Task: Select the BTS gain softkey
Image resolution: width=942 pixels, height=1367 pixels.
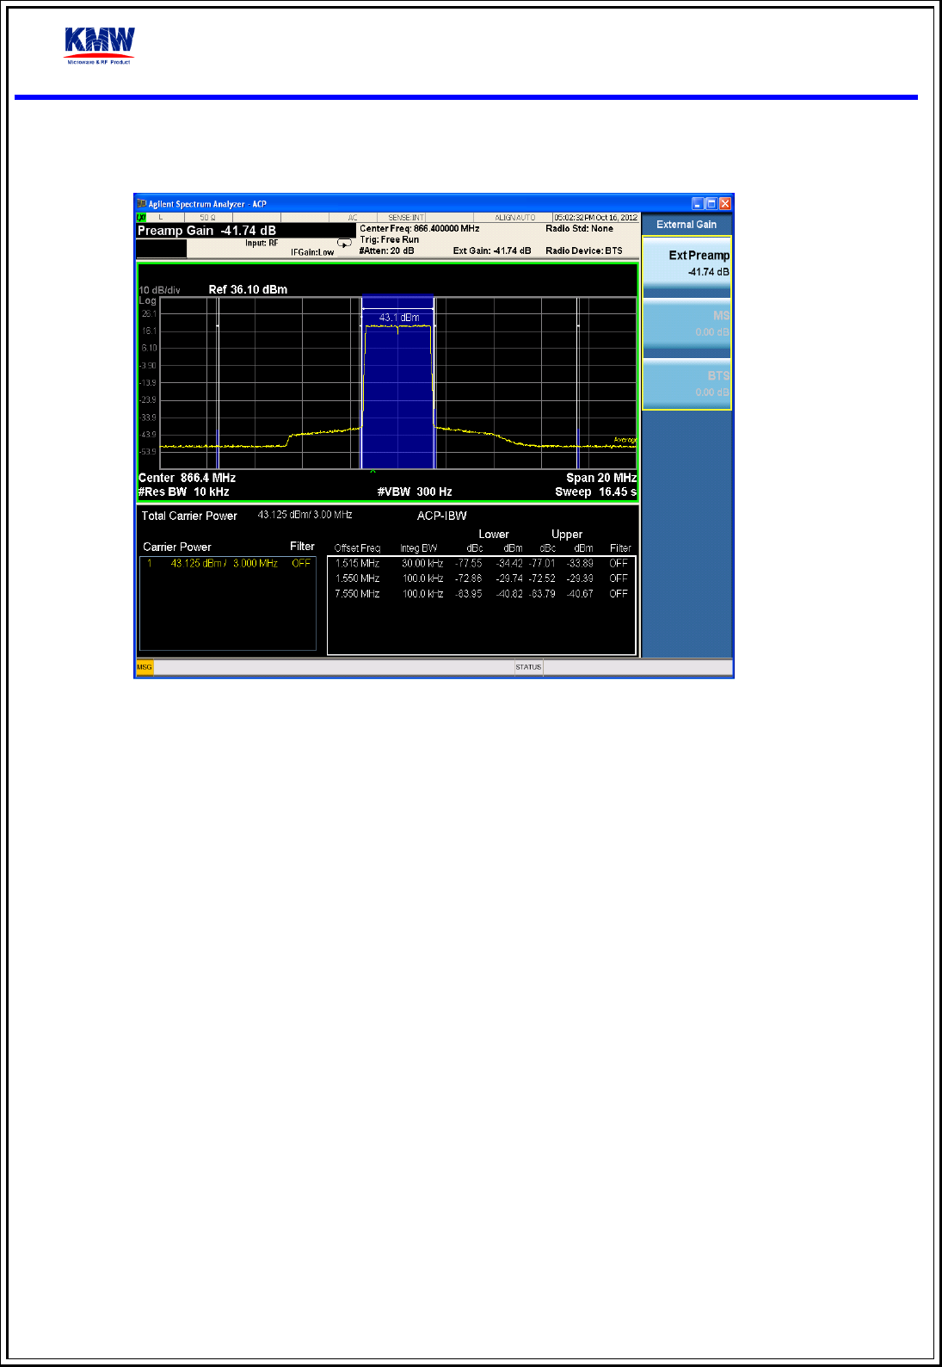Action: (x=686, y=385)
